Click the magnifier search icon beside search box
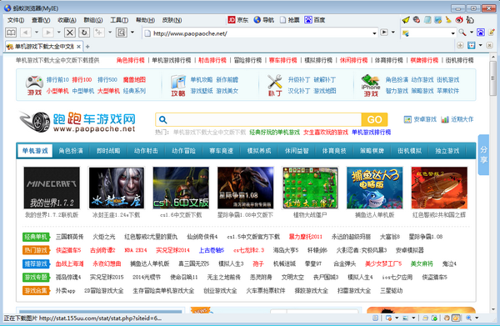Image resolution: width=500 pixels, height=326 pixels. (462, 33)
